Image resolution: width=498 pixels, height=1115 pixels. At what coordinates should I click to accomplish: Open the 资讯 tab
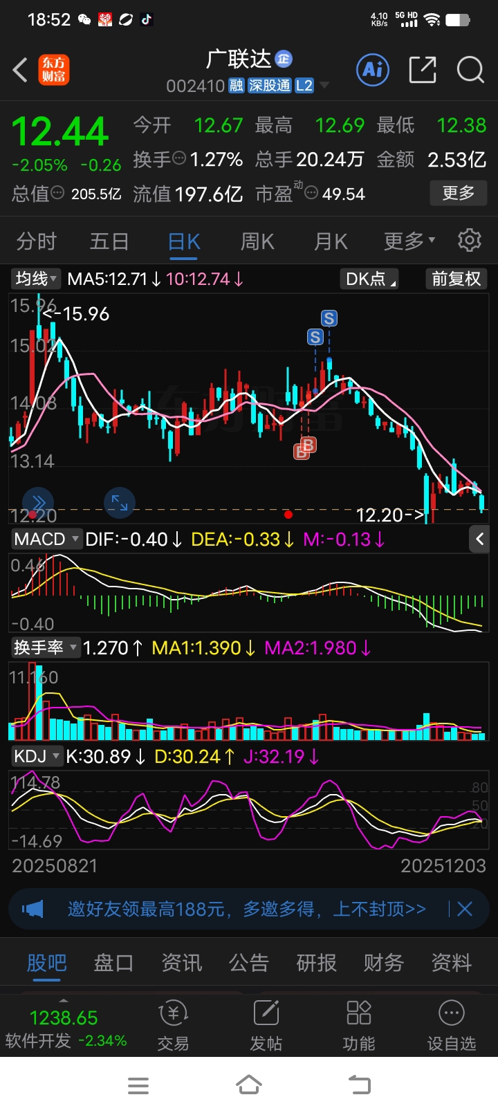click(181, 963)
